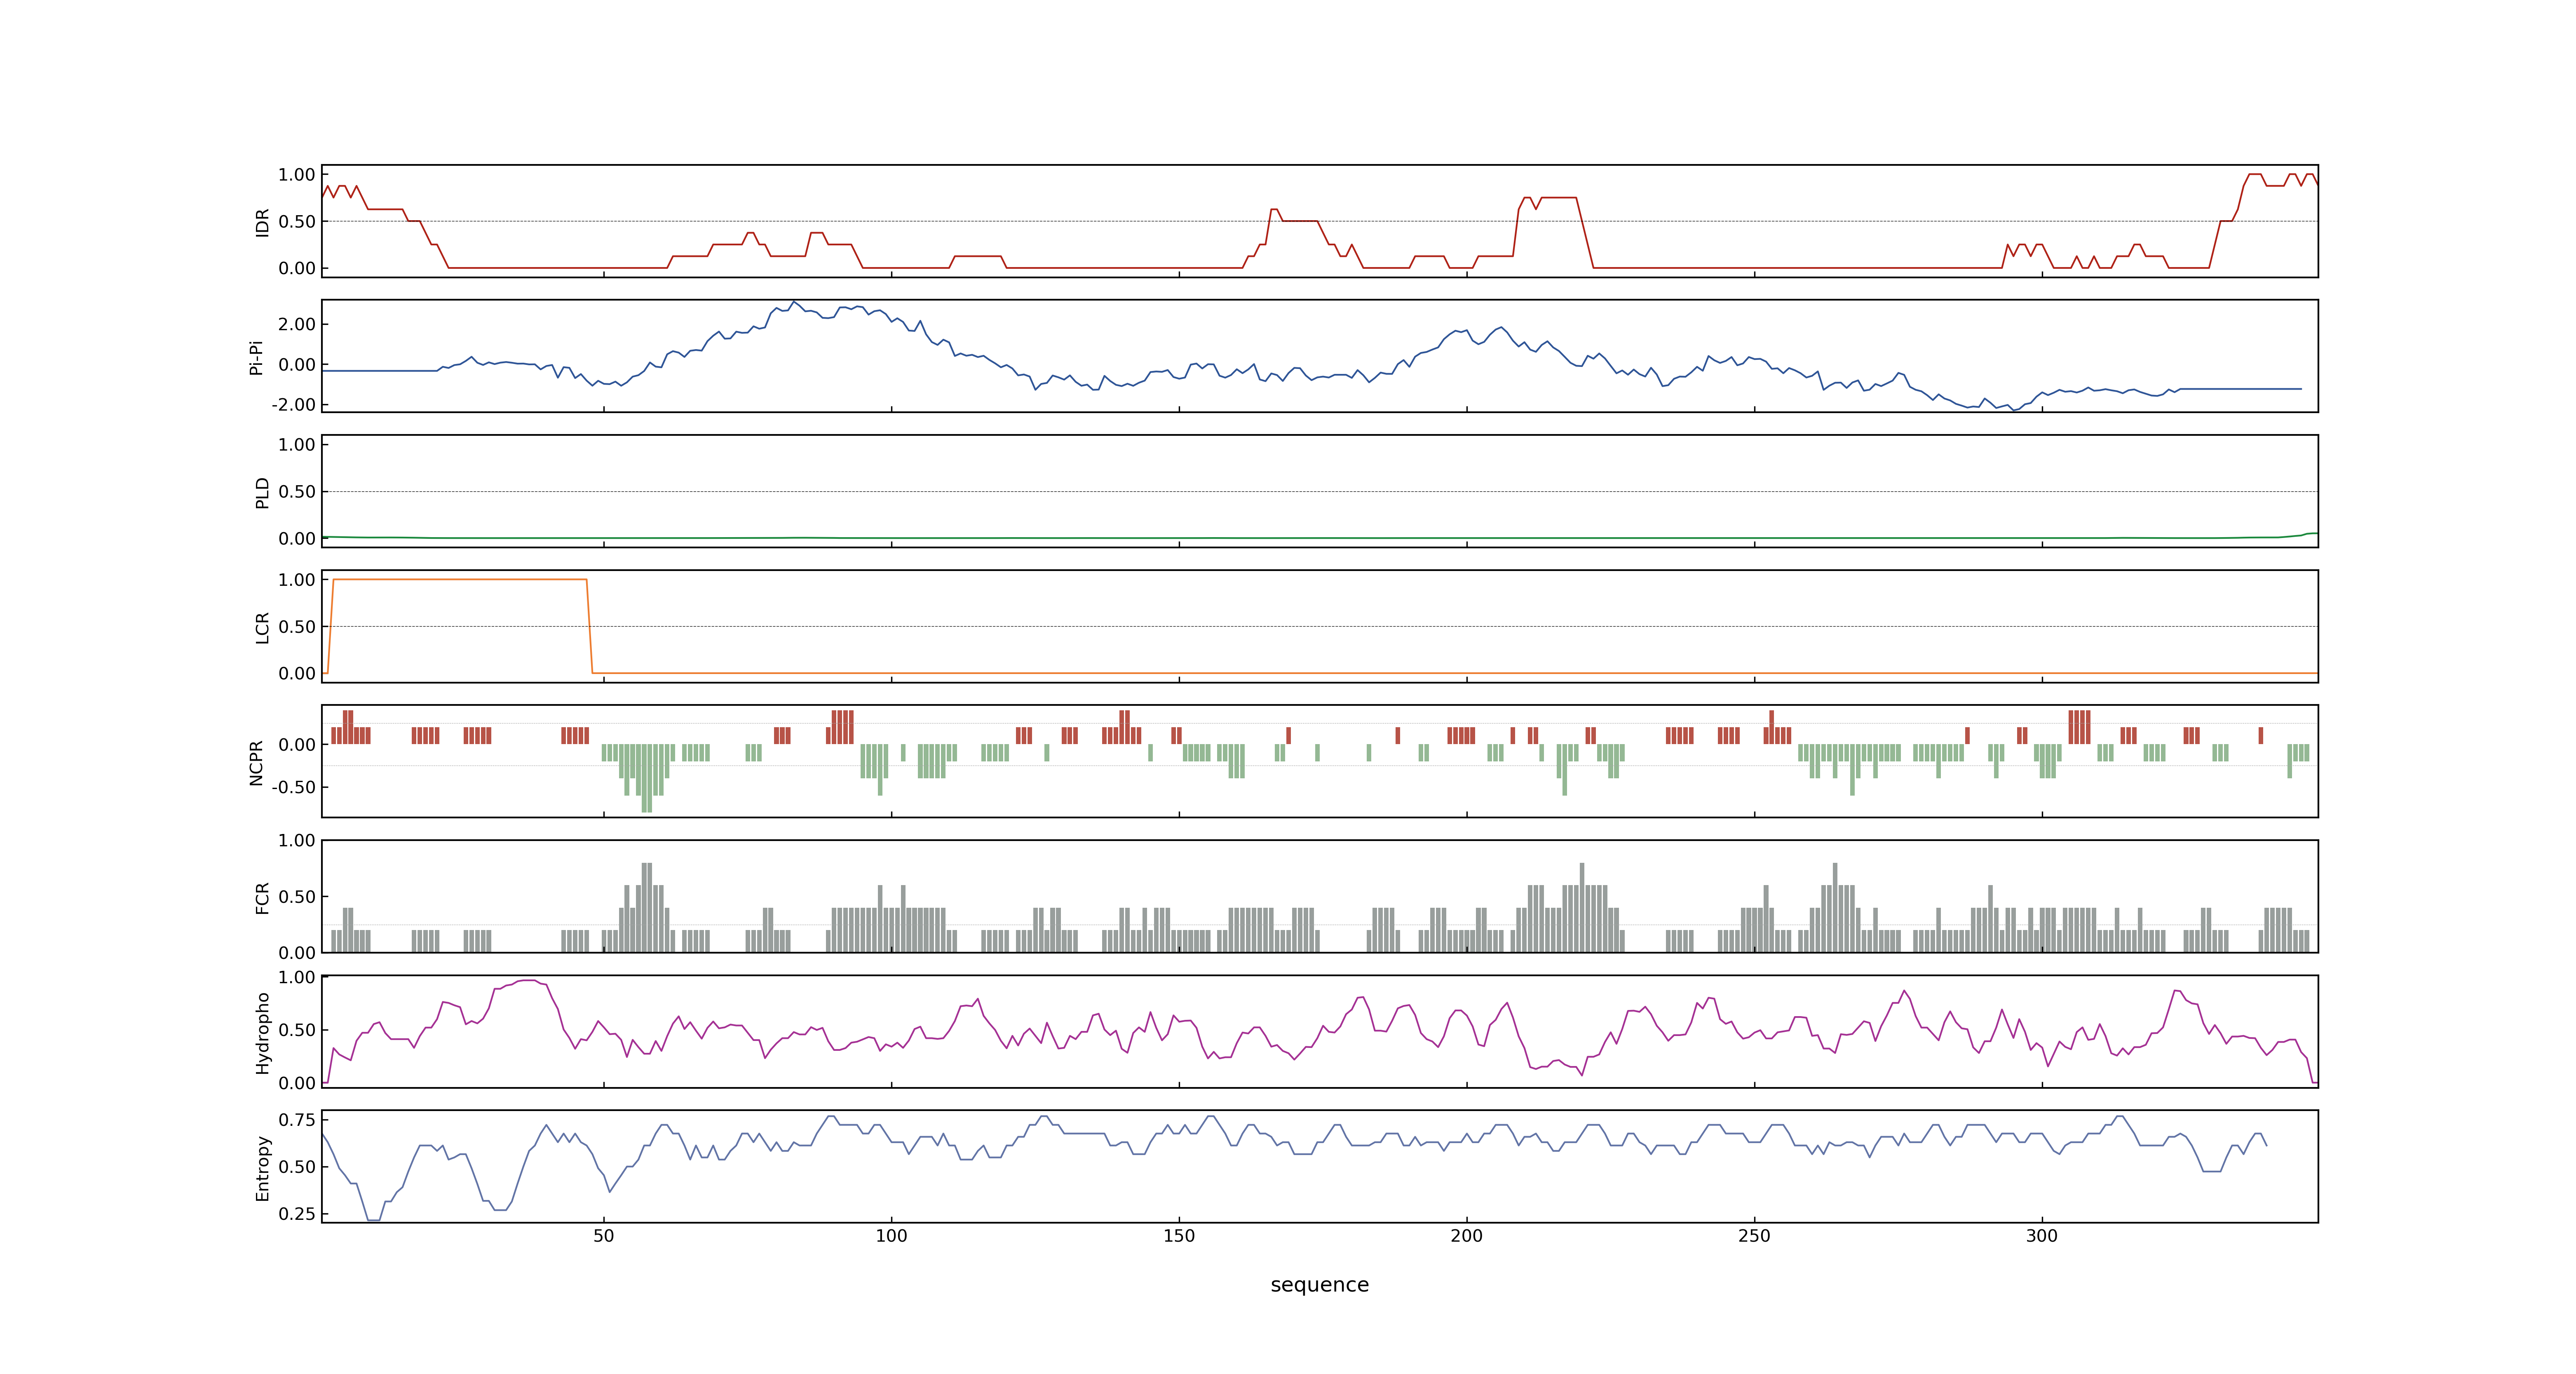
Task: Click the NCPR axis label
Action: [256, 763]
